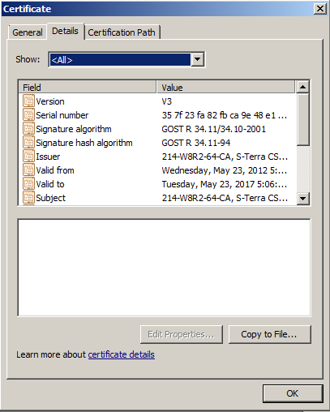Click the Valid to field icon
Viewport: 330px width, 412px height.
(28, 184)
